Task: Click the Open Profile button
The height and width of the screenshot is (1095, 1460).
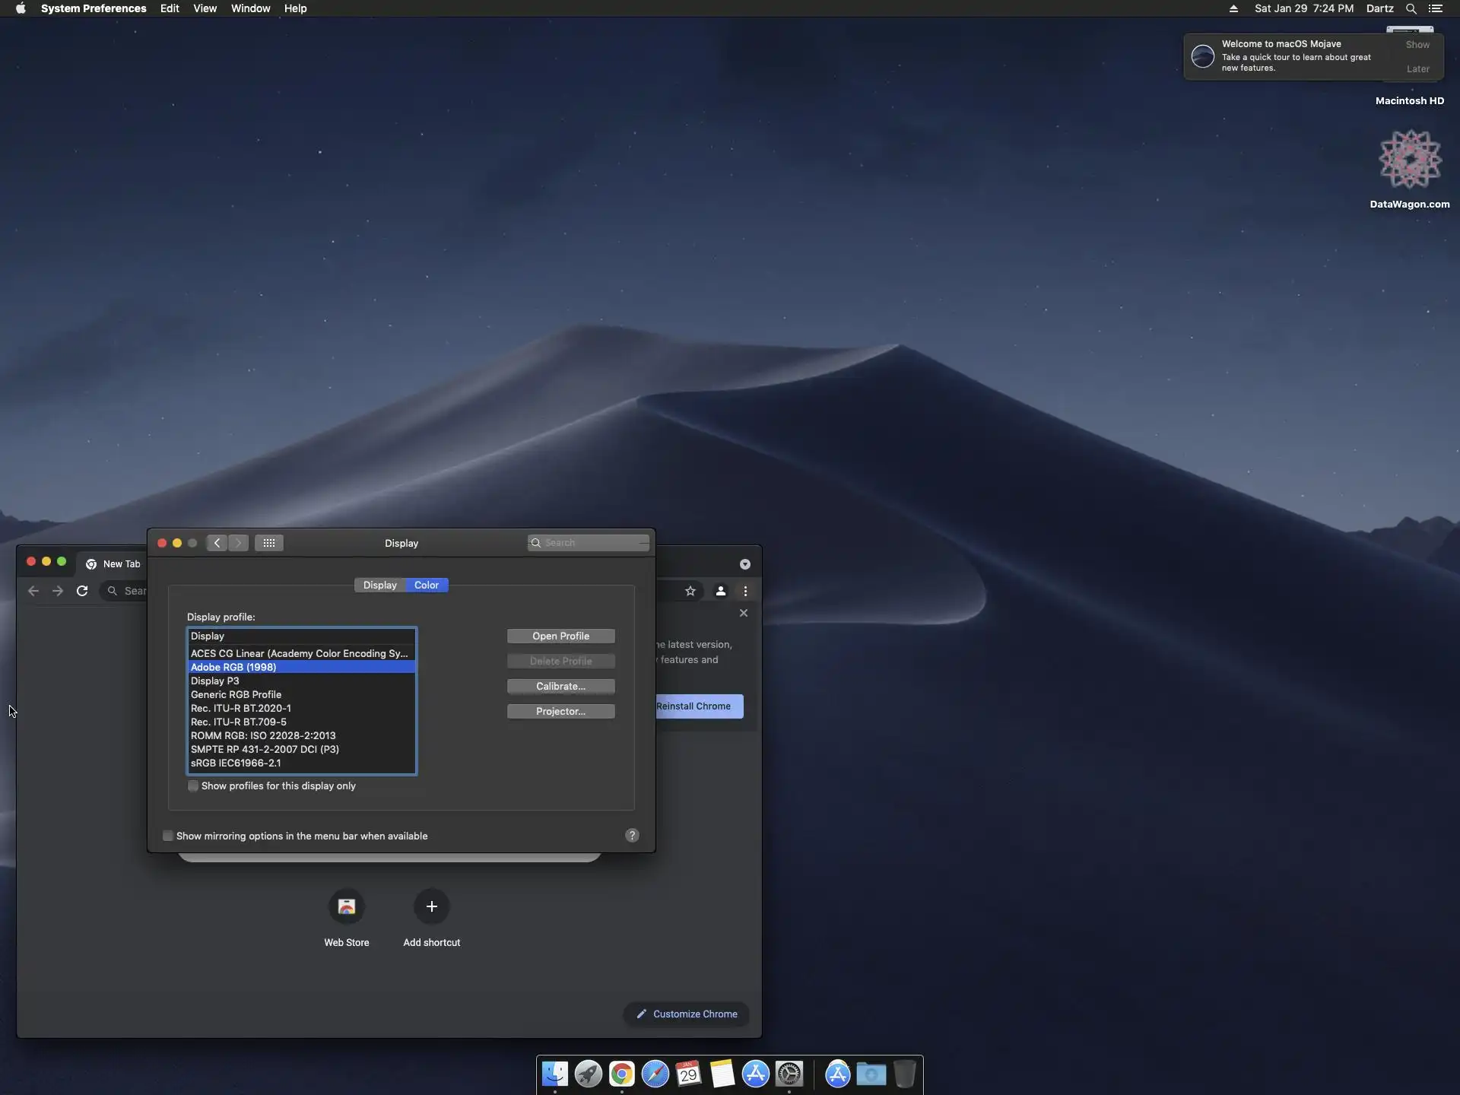Action: click(x=560, y=636)
